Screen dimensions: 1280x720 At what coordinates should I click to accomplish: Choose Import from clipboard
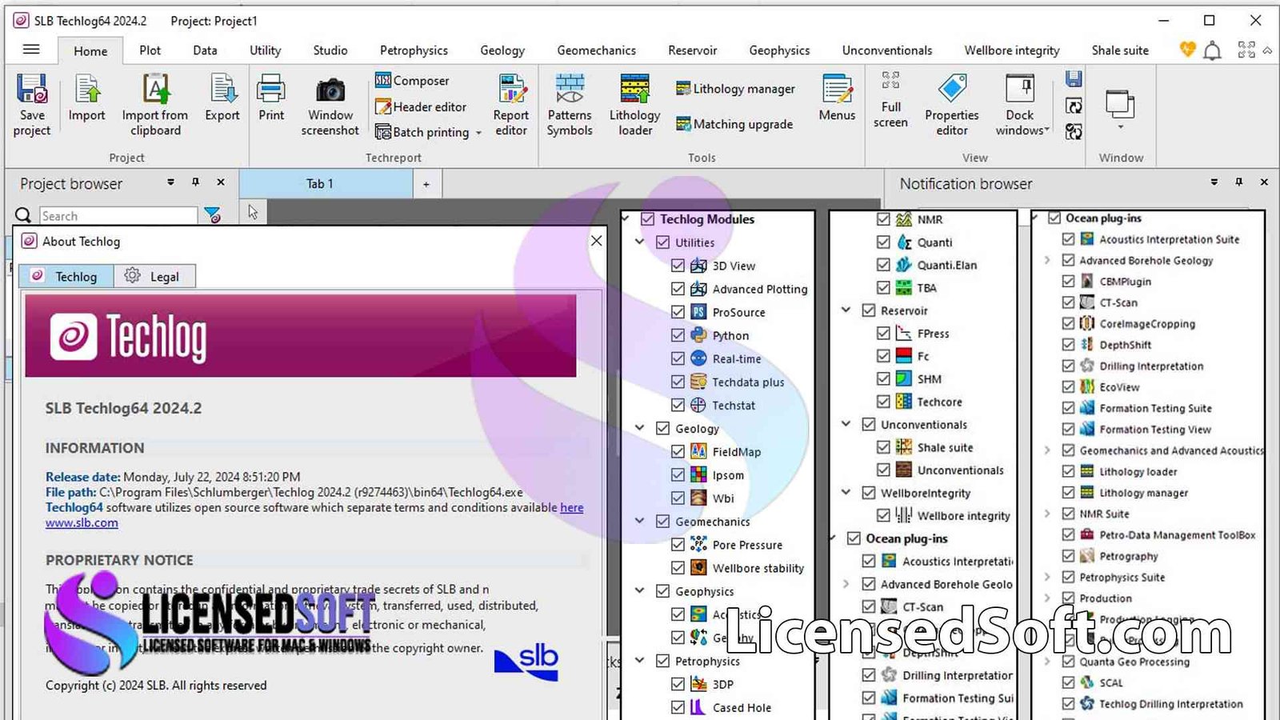(x=155, y=105)
